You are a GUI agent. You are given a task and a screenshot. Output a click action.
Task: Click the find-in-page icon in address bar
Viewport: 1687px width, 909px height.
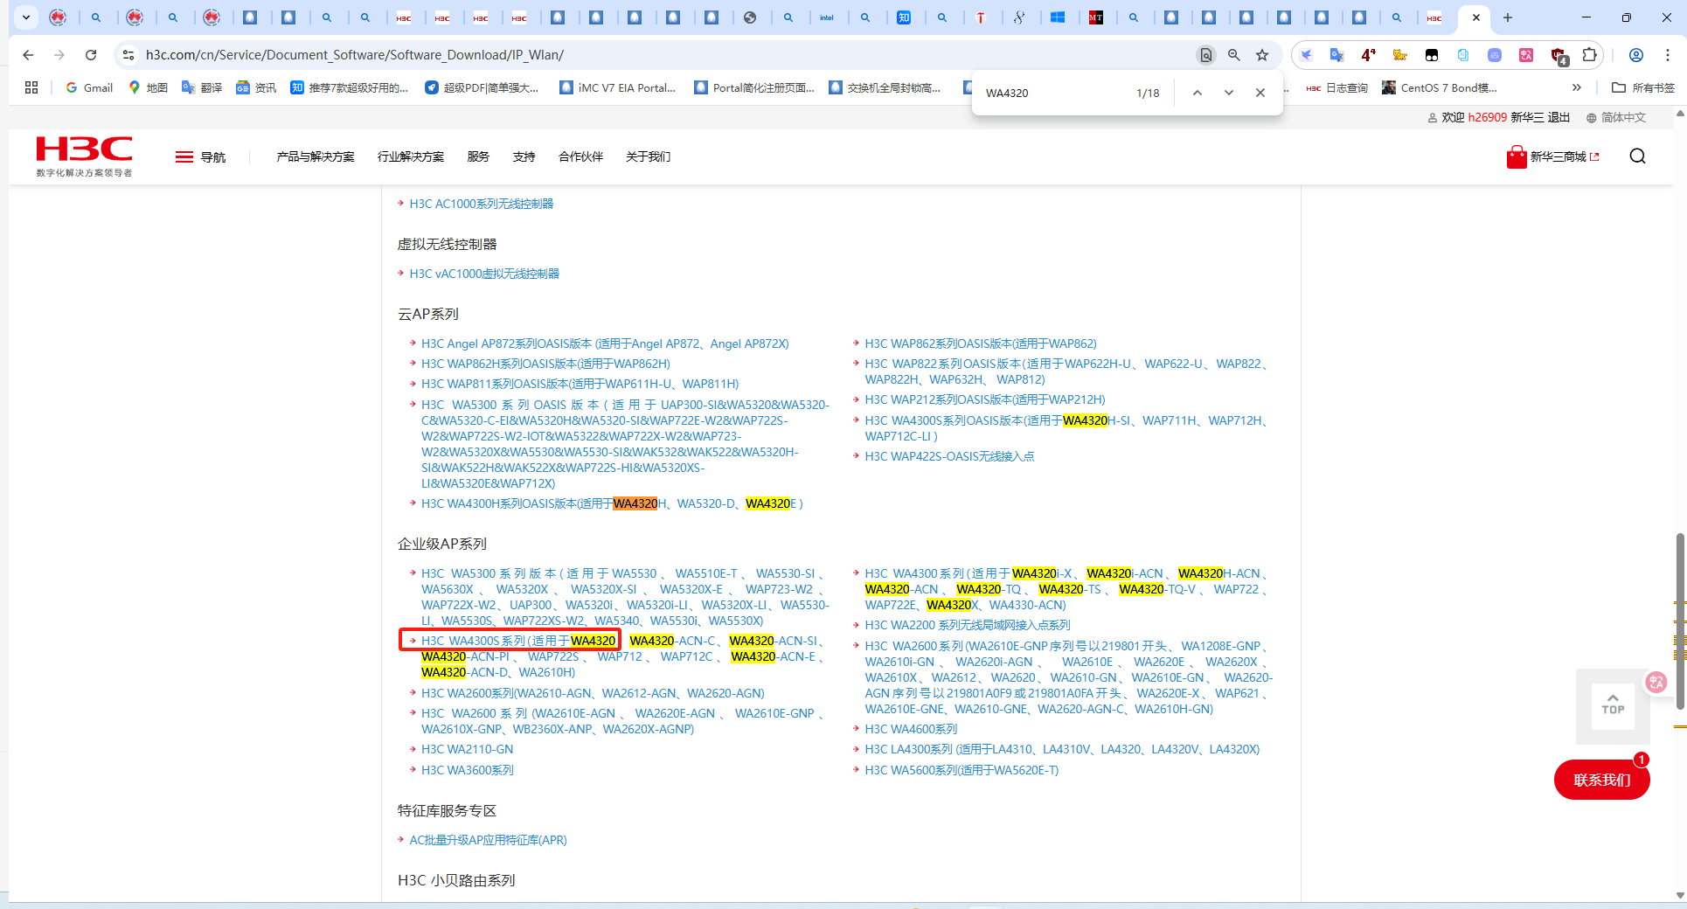(x=1206, y=55)
